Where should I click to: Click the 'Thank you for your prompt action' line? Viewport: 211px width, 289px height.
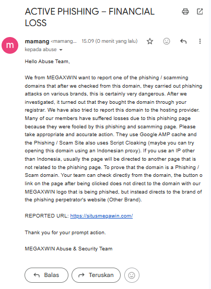(x=65, y=233)
